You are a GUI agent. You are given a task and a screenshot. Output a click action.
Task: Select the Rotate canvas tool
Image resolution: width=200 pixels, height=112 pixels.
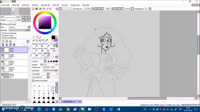[x=40, y=40]
